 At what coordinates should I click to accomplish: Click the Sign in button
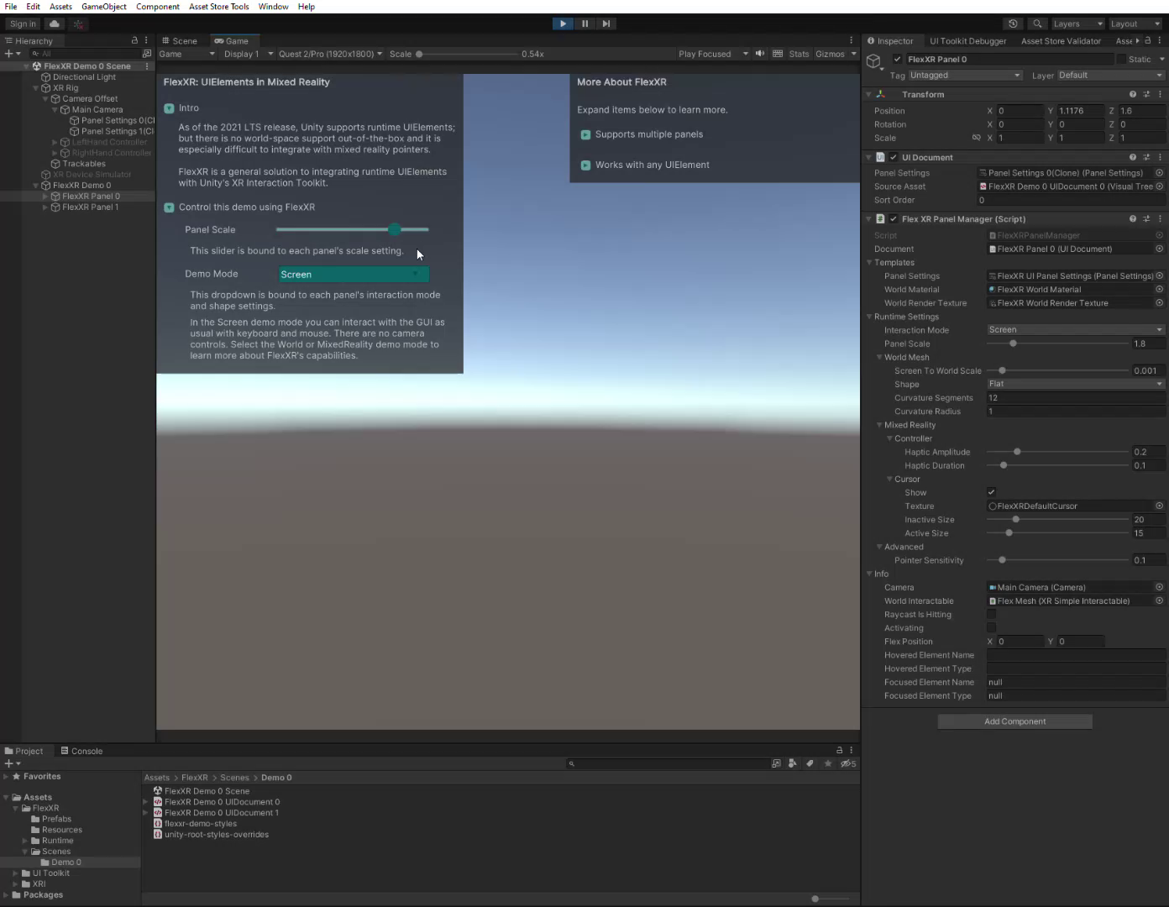(23, 24)
